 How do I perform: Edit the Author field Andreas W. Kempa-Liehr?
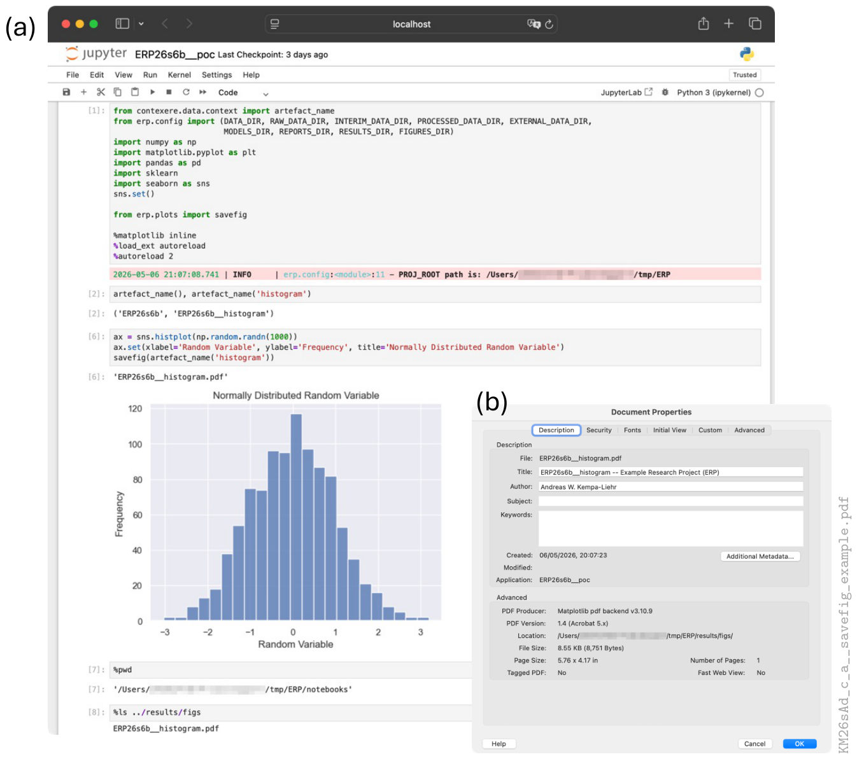point(671,487)
